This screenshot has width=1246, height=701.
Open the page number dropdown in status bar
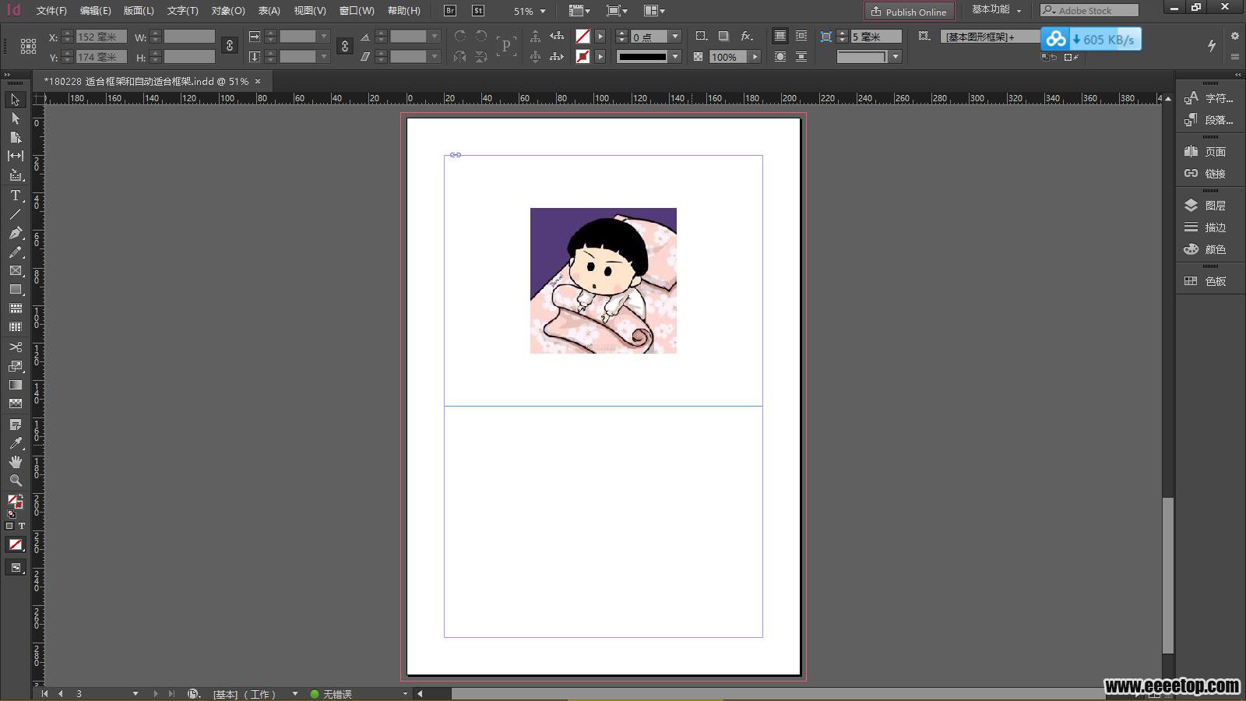click(136, 693)
